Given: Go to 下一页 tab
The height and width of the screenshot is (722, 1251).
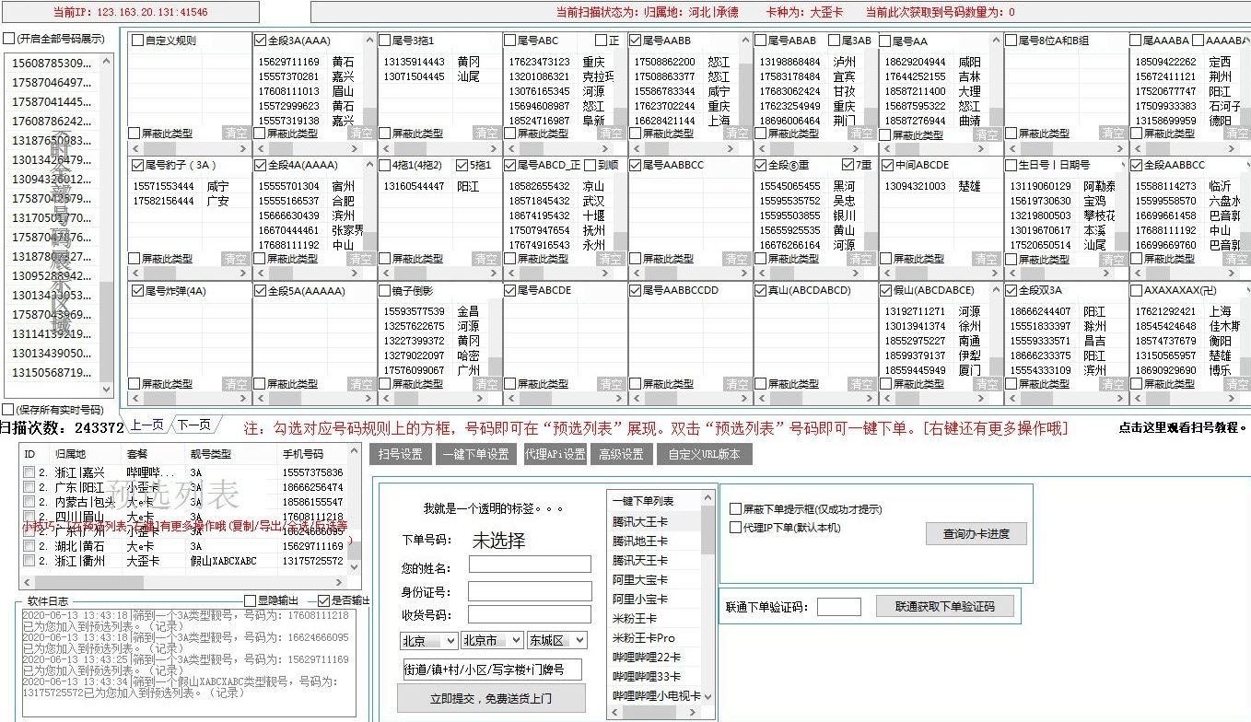Looking at the screenshot, I should point(193,425).
